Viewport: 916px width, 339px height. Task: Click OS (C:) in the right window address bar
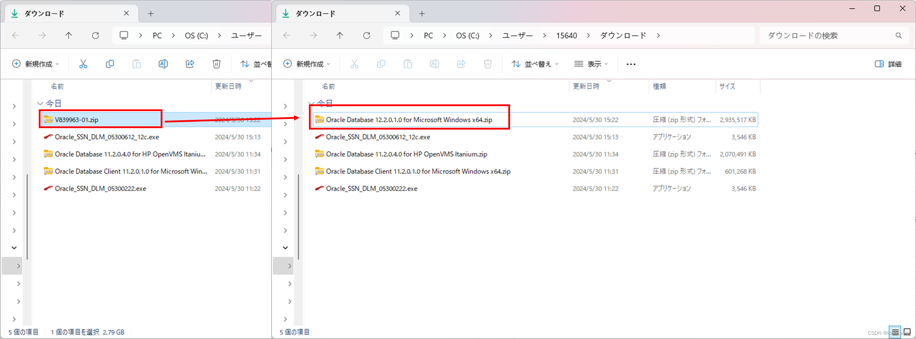pos(468,35)
